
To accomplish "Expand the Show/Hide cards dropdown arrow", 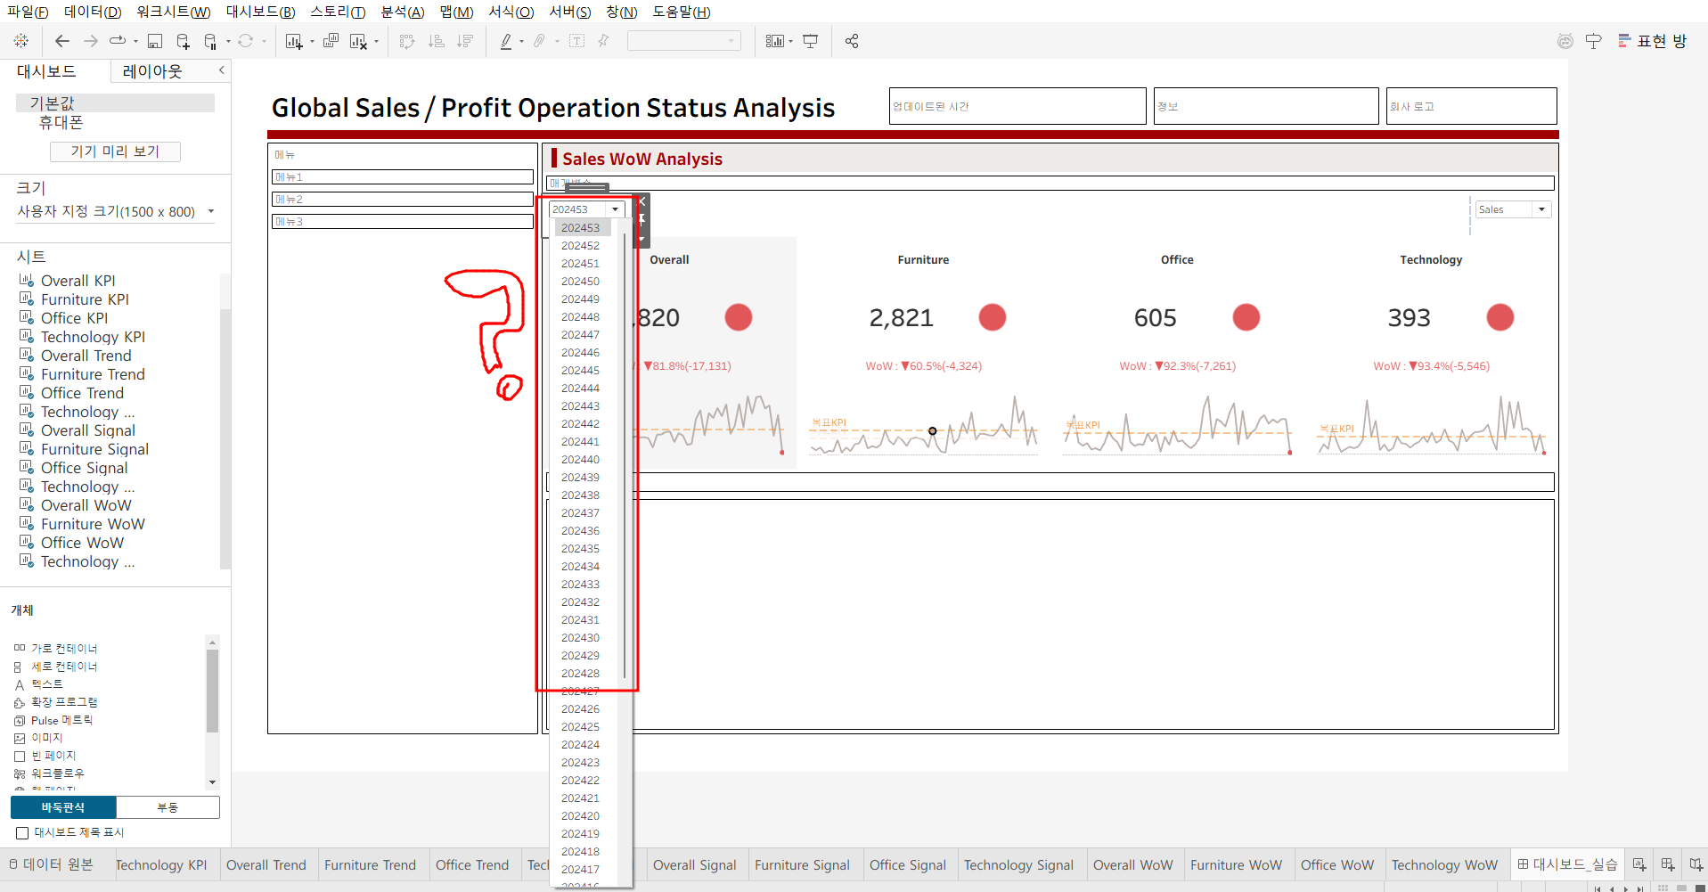I will pyautogui.click(x=790, y=42).
